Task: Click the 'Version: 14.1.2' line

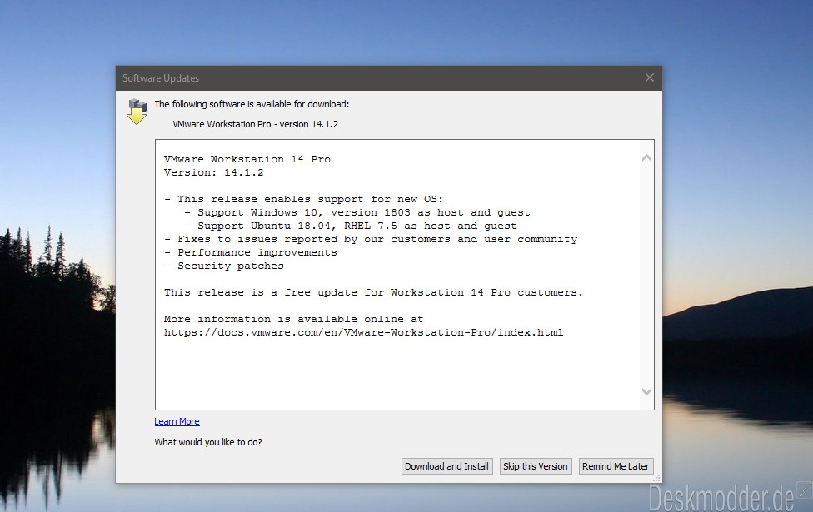Action: pyautogui.click(x=213, y=172)
